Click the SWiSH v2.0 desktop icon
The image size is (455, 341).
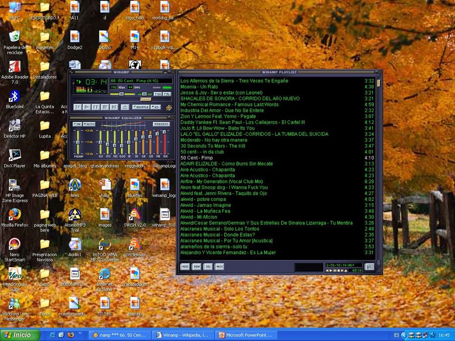pyautogui.click(x=135, y=217)
